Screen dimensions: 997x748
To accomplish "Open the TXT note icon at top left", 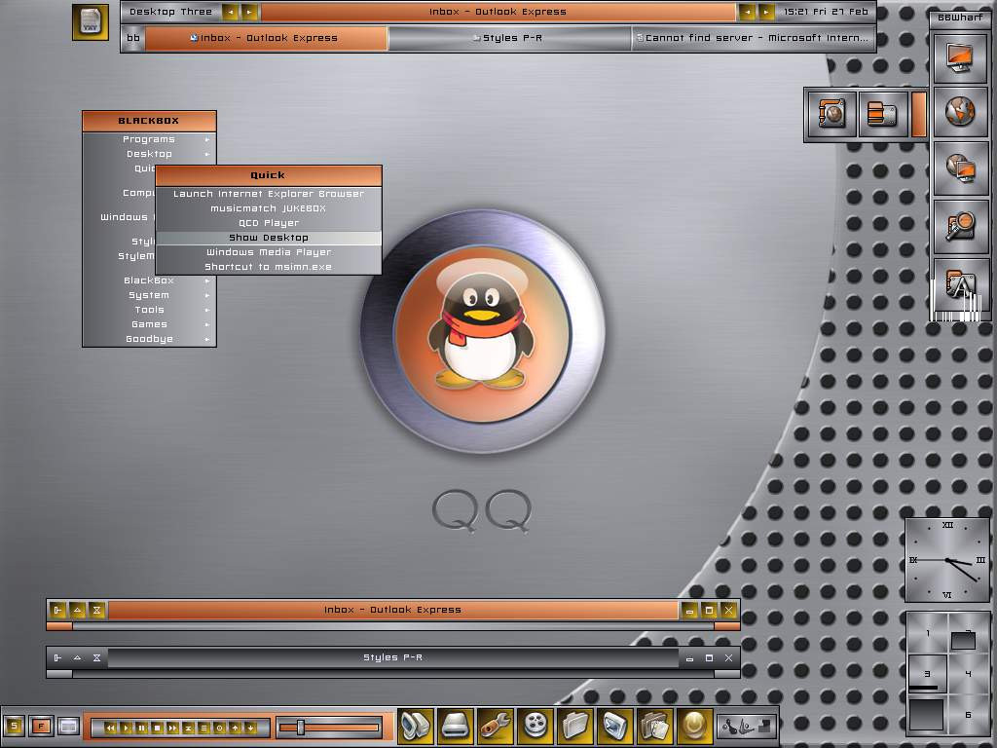I will (x=91, y=21).
